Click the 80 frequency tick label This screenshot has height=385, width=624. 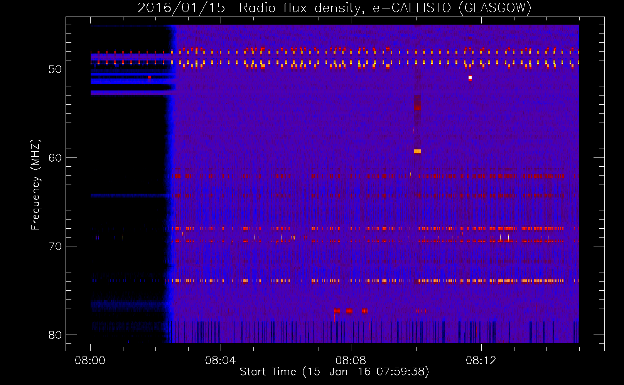pyautogui.click(x=55, y=335)
